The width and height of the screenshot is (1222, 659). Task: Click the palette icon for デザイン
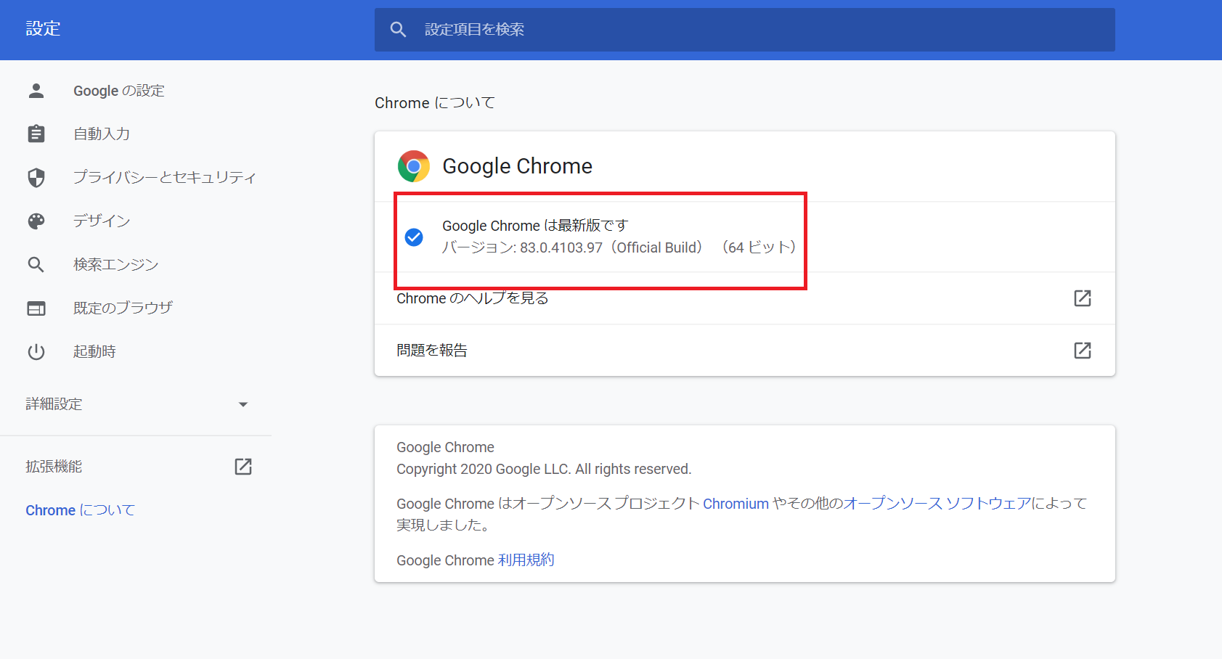[x=36, y=221]
